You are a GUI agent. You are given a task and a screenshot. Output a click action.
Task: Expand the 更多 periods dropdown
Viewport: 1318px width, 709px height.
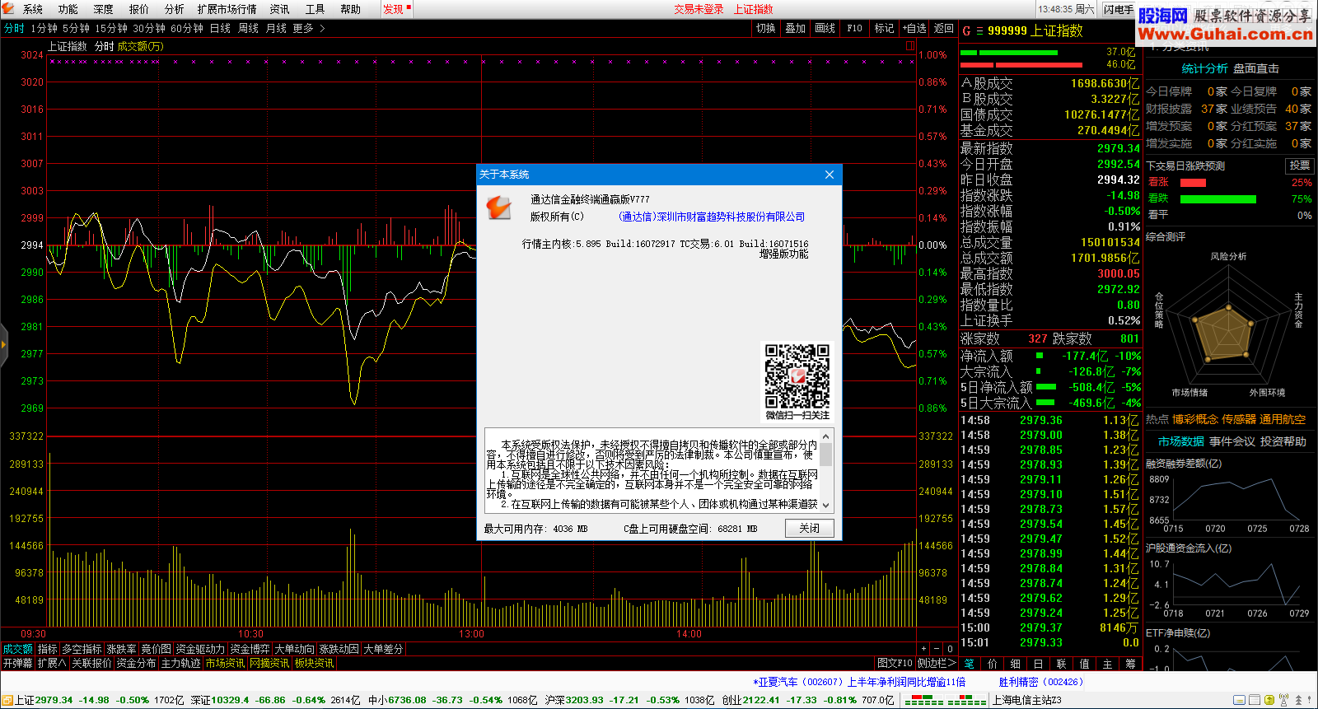pyautogui.click(x=309, y=28)
